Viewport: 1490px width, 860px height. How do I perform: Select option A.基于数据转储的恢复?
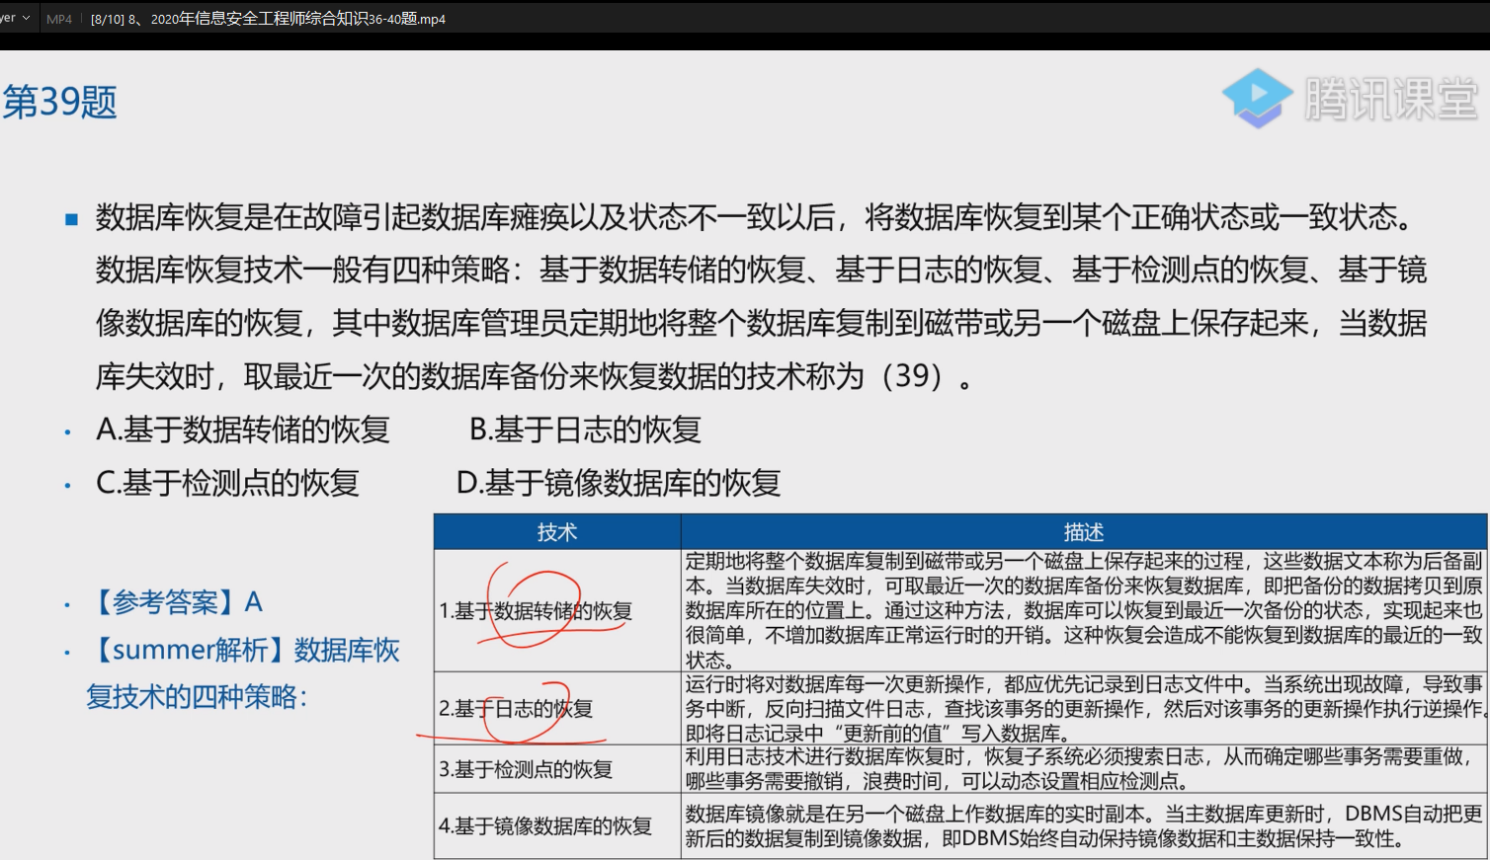243,430
